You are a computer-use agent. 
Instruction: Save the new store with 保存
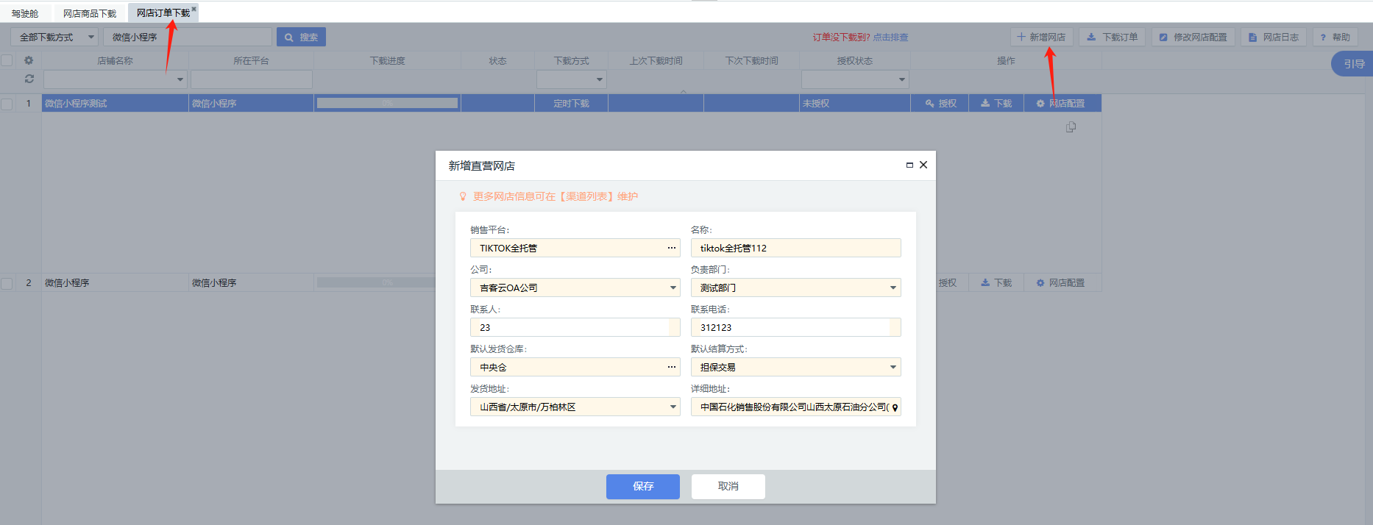pyautogui.click(x=643, y=486)
